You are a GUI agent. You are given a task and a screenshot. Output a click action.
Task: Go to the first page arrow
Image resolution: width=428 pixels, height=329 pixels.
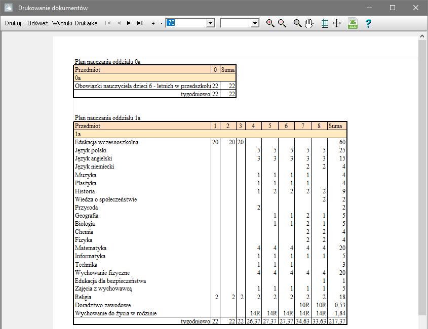[108, 23]
